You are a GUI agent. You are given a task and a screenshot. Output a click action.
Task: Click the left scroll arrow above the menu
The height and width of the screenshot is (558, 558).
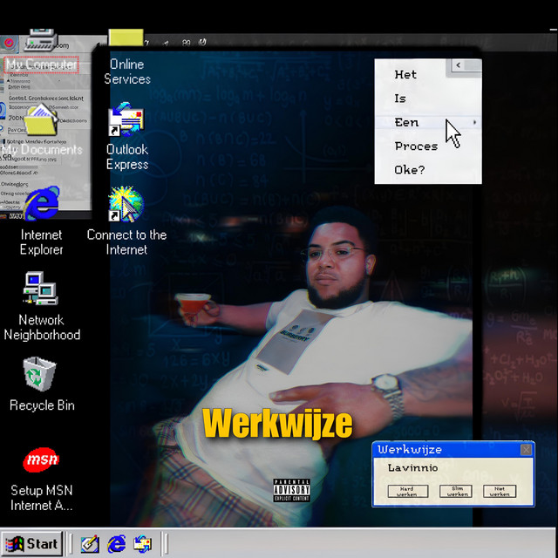pyautogui.click(x=458, y=65)
